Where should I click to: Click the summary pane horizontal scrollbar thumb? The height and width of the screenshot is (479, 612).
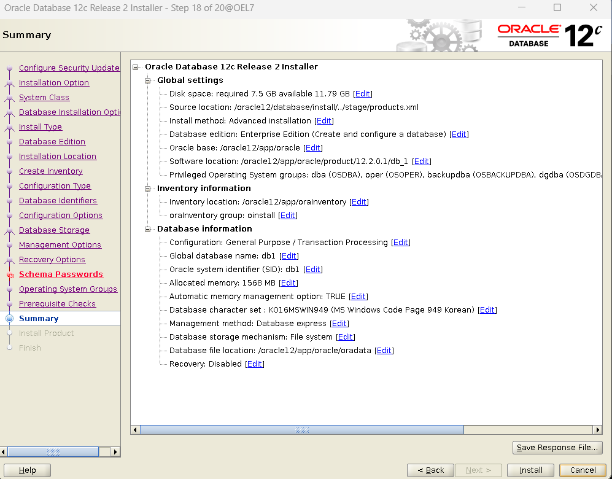pyautogui.click(x=302, y=430)
